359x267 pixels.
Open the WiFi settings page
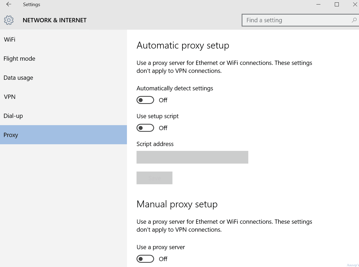(63, 40)
